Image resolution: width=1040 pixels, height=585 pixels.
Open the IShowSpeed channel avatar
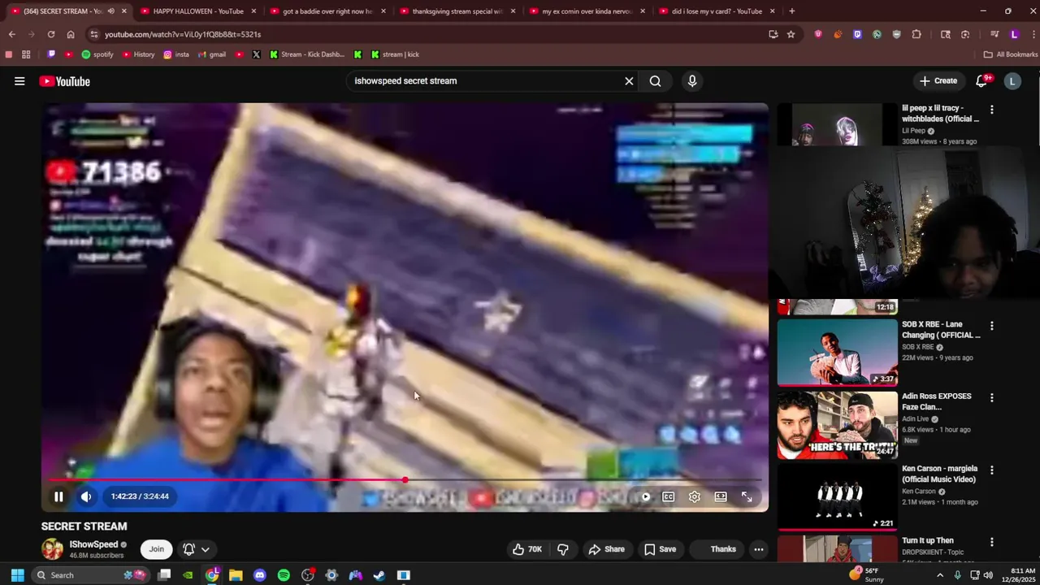click(52, 549)
